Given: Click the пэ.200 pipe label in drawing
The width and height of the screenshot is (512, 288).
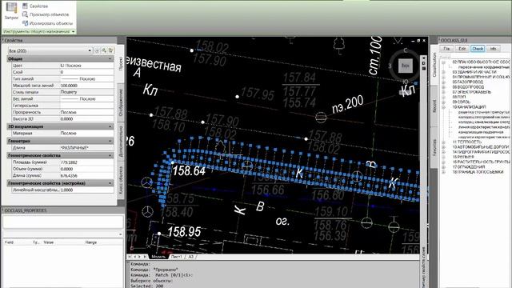Looking at the screenshot, I should pyautogui.click(x=347, y=105).
